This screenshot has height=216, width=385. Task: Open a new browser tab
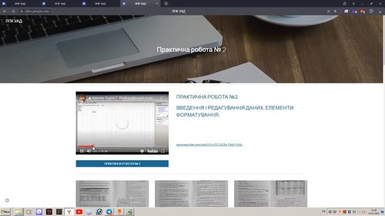[x=166, y=4]
